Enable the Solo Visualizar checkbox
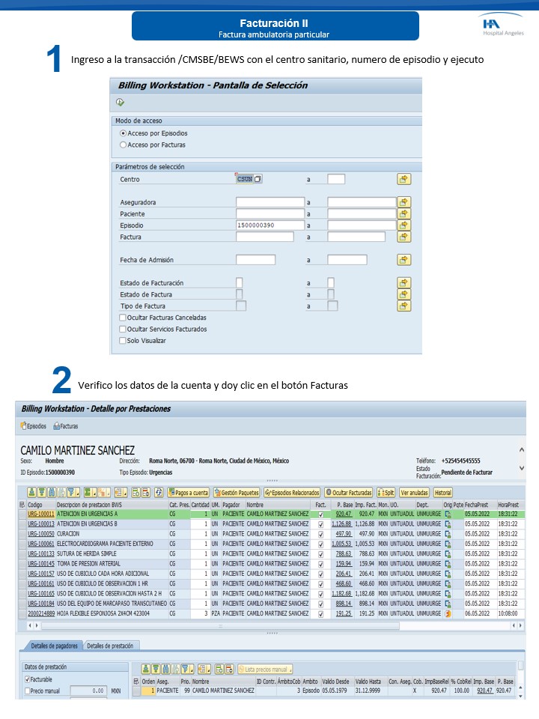The width and height of the screenshot is (539, 719). (123, 341)
